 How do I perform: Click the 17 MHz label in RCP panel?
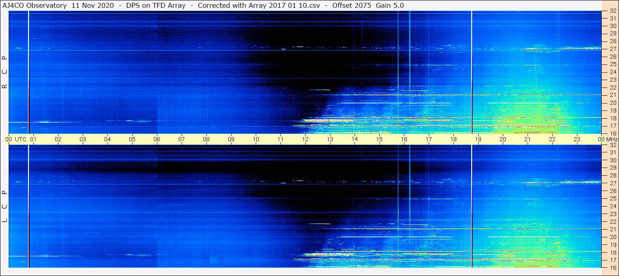coord(612,126)
